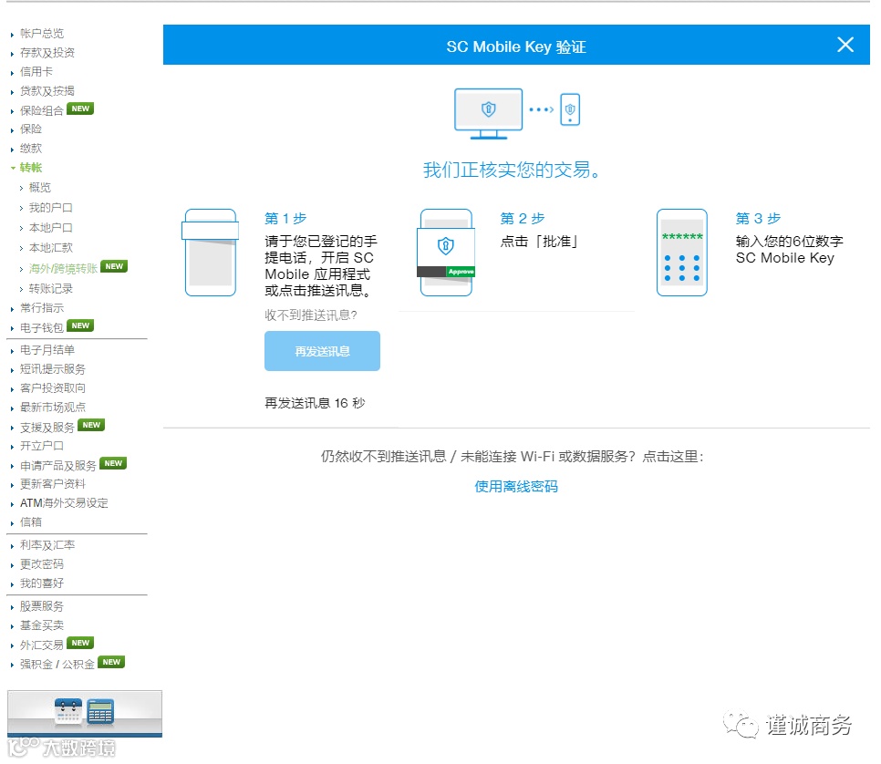Select 本地户口 submenu item

(50, 228)
